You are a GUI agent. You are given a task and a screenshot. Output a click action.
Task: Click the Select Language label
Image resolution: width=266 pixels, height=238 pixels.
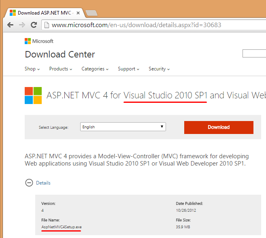click(x=53, y=127)
